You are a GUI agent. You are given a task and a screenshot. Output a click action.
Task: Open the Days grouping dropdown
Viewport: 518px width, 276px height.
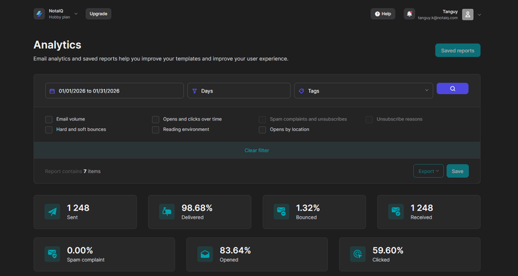(239, 91)
